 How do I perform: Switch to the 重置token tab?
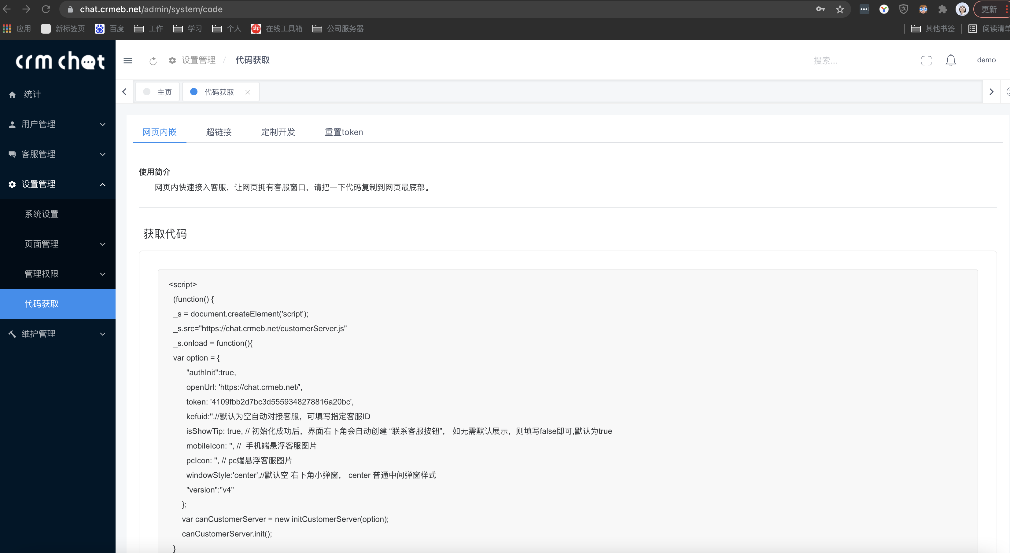tap(344, 132)
